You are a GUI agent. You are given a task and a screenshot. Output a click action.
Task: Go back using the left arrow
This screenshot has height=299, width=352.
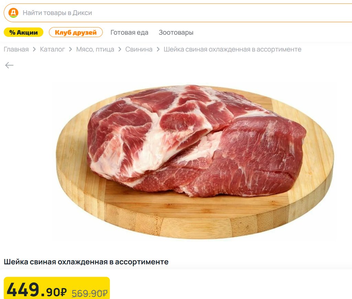tap(9, 65)
